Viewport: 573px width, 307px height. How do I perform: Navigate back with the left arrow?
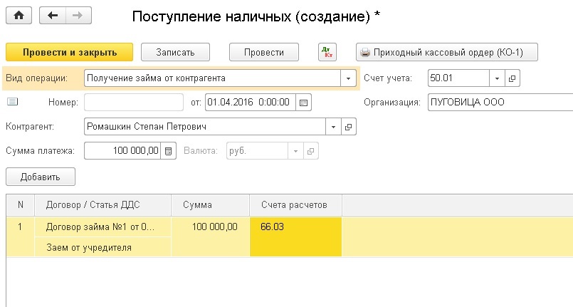(53, 16)
